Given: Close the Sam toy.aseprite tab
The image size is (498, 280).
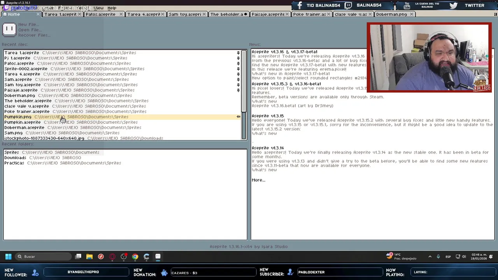Looking at the screenshot, I should point(204,14).
